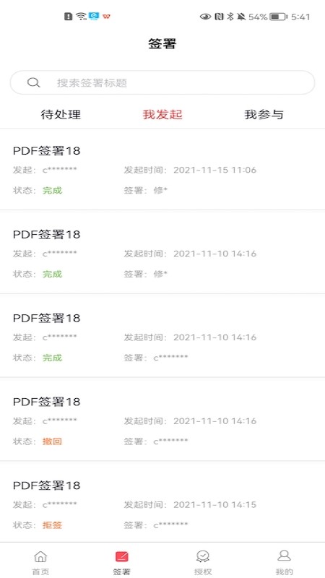This screenshot has height=578, width=325.
Task: Open the PDF签署18 item with 拒签 status
Action: [x=162, y=503]
